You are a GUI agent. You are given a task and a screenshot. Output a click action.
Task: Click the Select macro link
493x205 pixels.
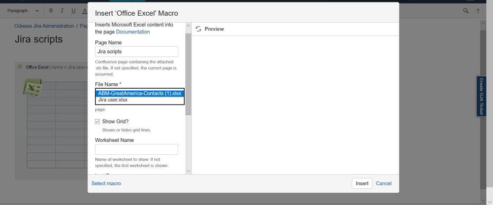(106, 183)
